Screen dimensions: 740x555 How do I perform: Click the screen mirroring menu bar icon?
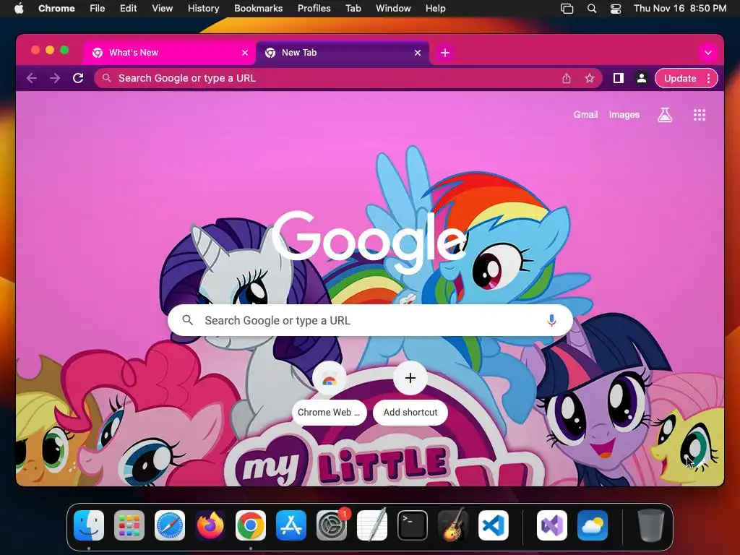pyautogui.click(x=567, y=9)
